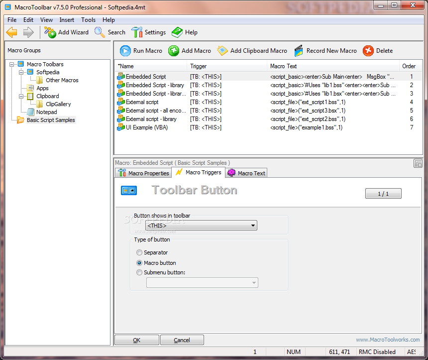Image resolution: width=428 pixels, height=360 pixels.
Task: Choose the Submenu button radio option
Action: tap(139, 272)
